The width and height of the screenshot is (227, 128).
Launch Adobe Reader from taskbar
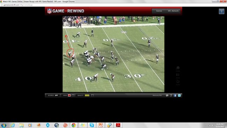tap(118, 125)
